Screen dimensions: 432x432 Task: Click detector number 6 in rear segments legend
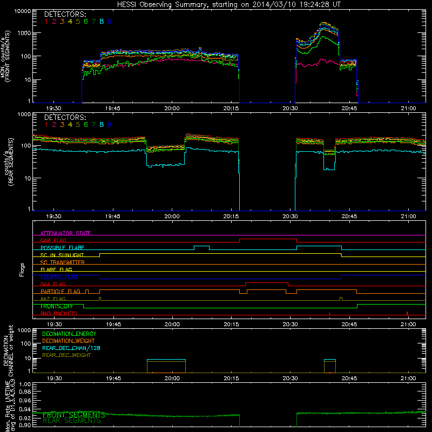[86, 125]
